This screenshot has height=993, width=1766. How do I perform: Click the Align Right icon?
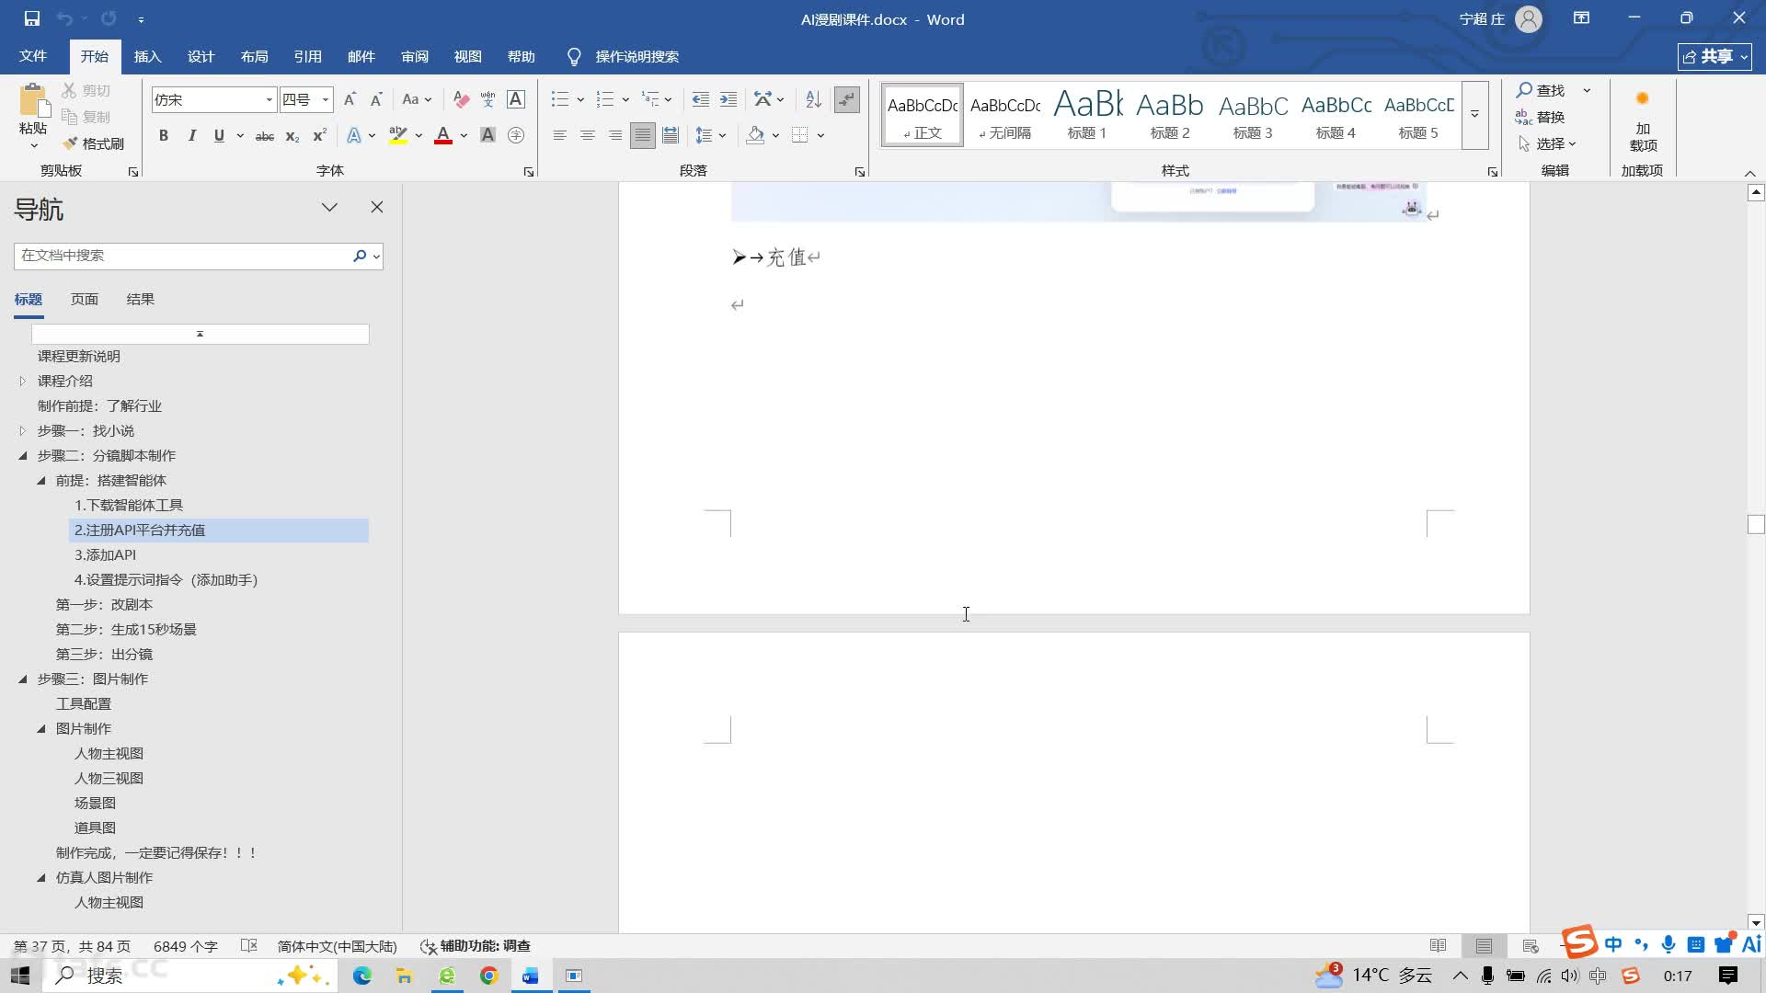(x=614, y=135)
